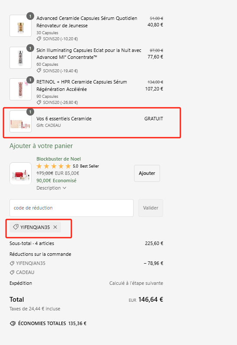Remove the YIFENQIAN35 discount code

(55, 227)
